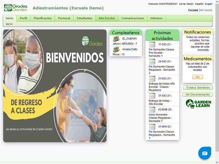
Task: Click the Garden Learn logo
Action: click(198, 104)
